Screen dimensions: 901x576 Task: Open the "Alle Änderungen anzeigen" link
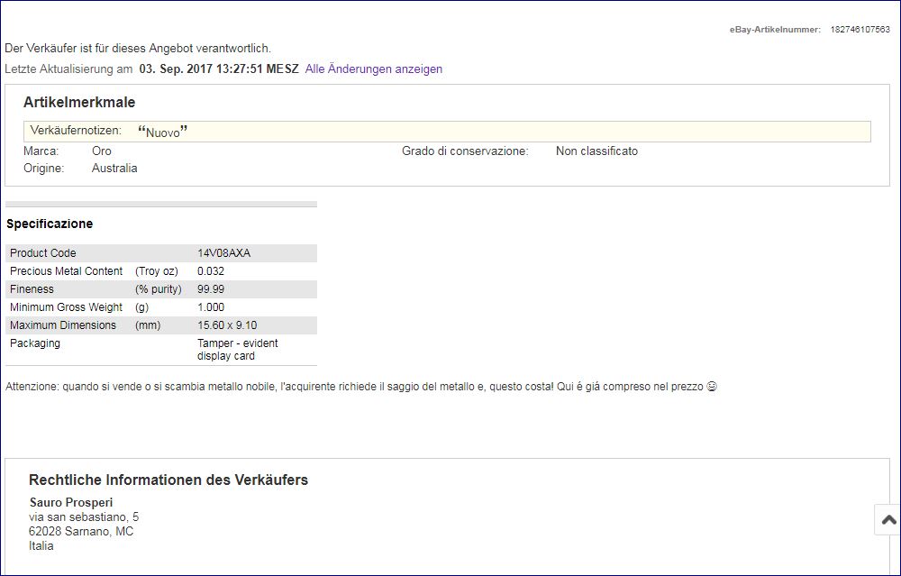[x=373, y=69]
